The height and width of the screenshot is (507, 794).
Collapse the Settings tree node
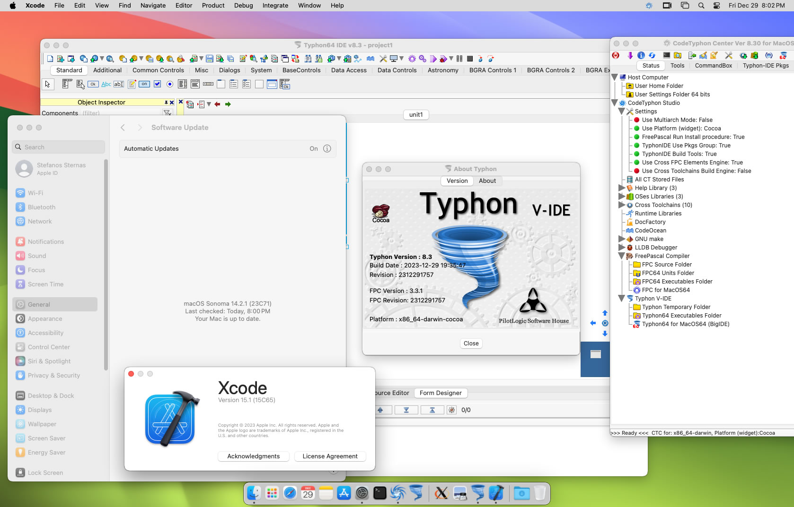pyautogui.click(x=622, y=111)
